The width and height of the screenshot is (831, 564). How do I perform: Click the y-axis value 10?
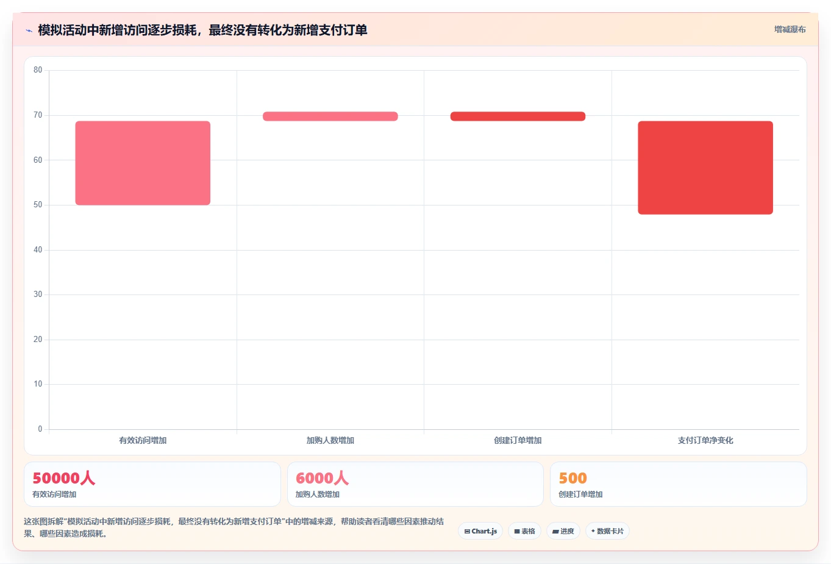(x=38, y=384)
